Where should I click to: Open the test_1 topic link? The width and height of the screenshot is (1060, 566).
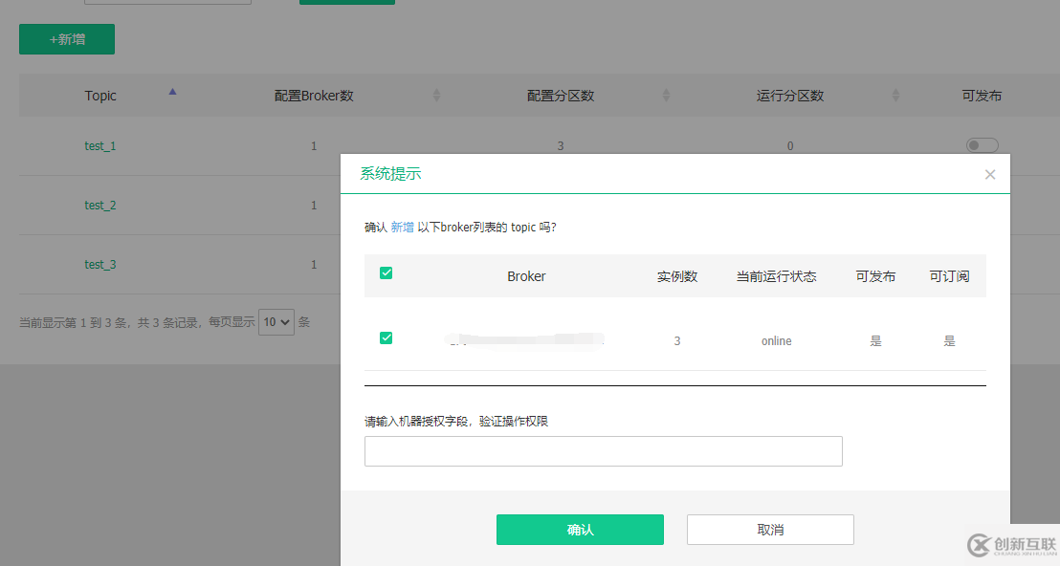(x=99, y=145)
